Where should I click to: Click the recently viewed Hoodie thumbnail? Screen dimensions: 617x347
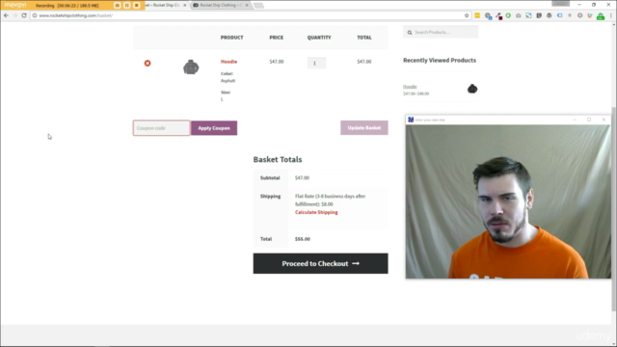click(x=472, y=89)
